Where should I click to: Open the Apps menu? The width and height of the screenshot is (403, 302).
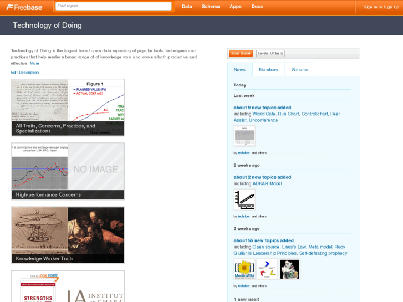(236, 7)
